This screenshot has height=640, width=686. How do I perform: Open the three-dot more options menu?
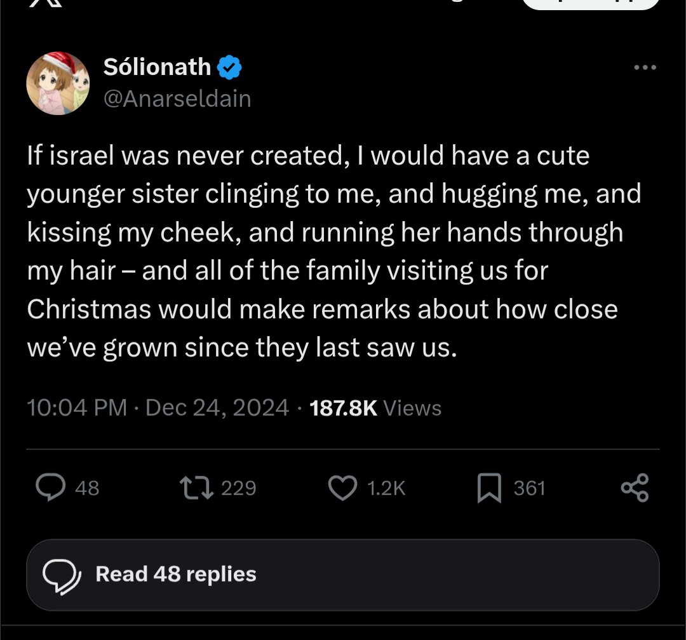(x=645, y=67)
